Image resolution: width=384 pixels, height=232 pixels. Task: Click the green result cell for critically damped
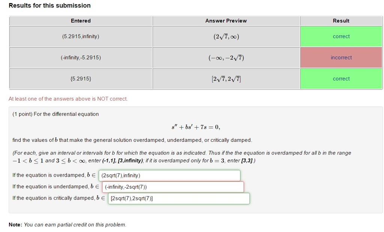pyautogui.click(x=341, y=79)
